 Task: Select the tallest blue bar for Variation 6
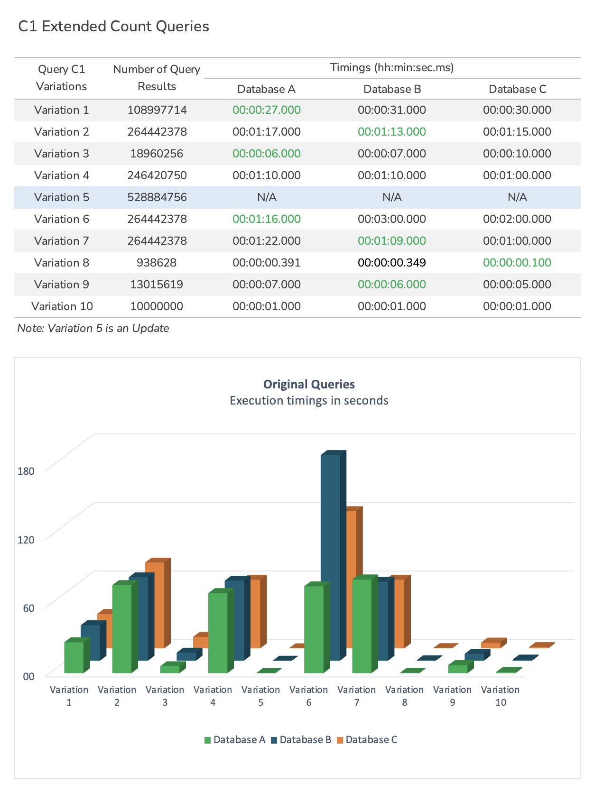tap(330, 555)
